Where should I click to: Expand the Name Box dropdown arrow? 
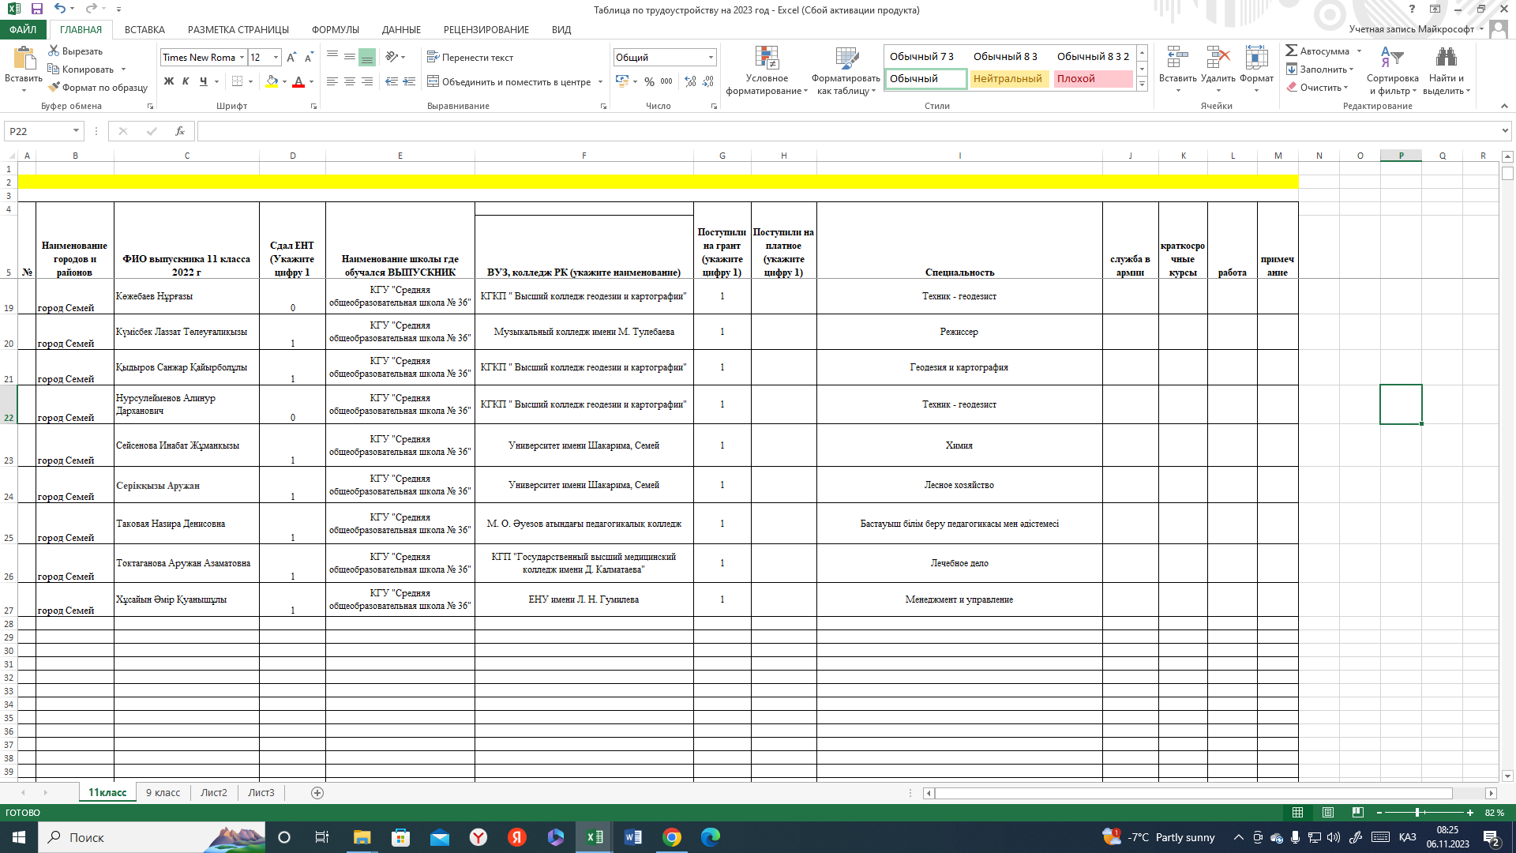76,131
